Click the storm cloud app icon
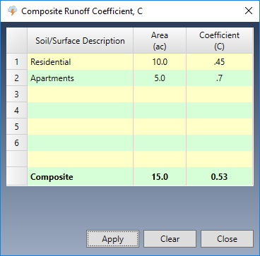260x256 pixels. point(12,11)
